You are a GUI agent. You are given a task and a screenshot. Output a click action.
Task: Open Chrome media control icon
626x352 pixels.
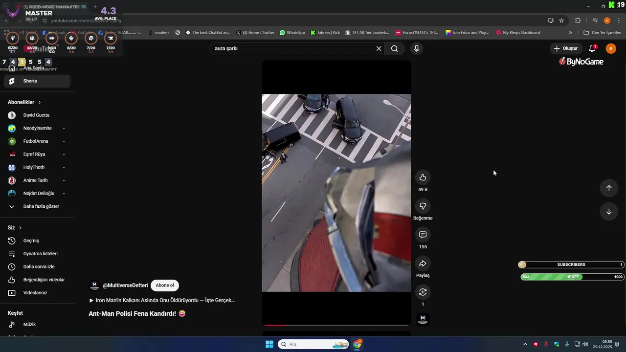[x=595, y=21]
